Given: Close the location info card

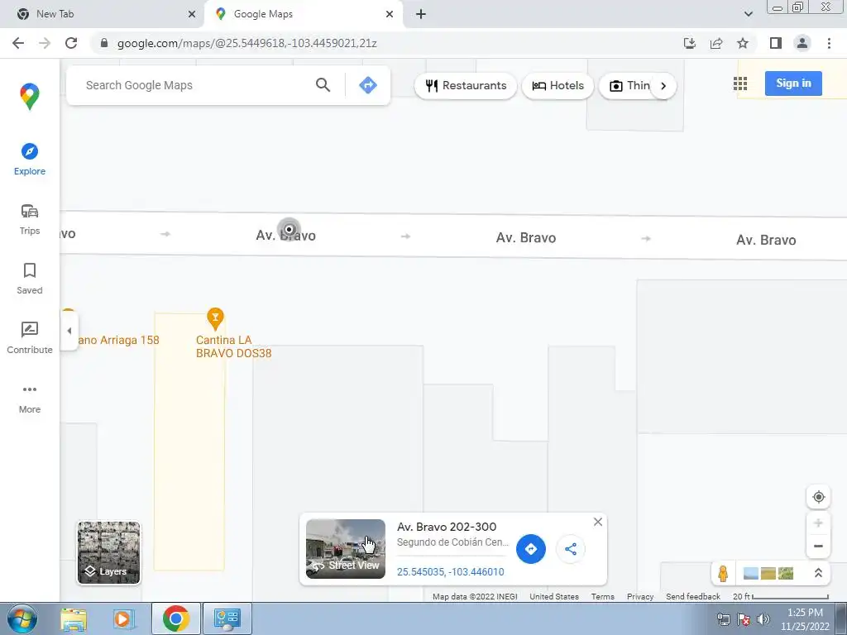Looking at the screenshot, I should [597, 522].
